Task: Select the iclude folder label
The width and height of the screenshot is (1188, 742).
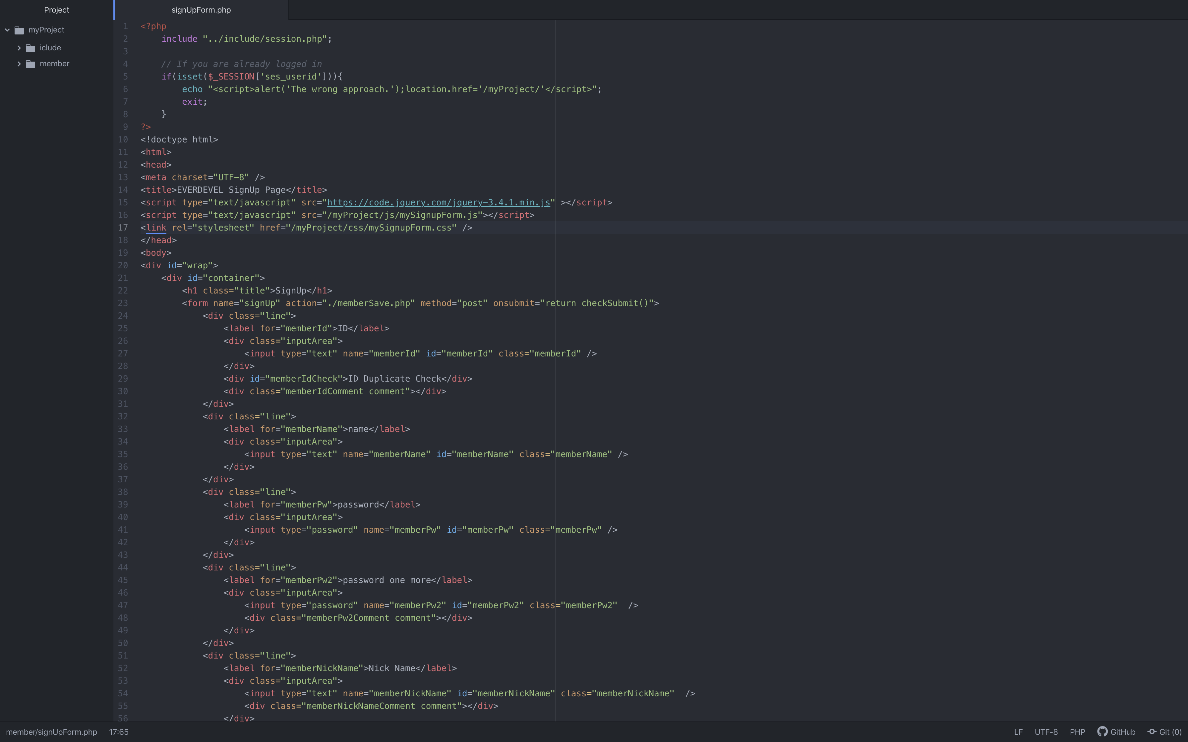Action: (x=50, y=48)
